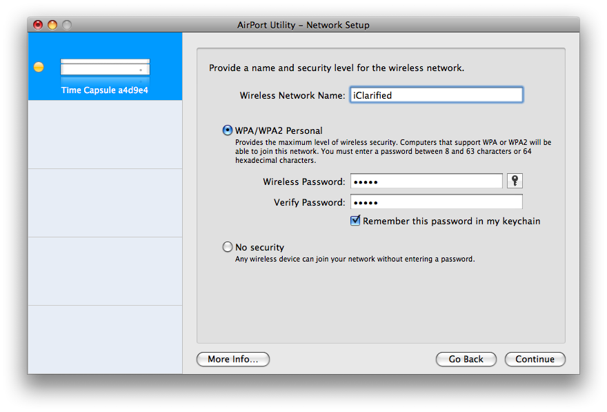
Task: Select the WPA/WPA2 Personal radio button
Action: coord(228,130)
